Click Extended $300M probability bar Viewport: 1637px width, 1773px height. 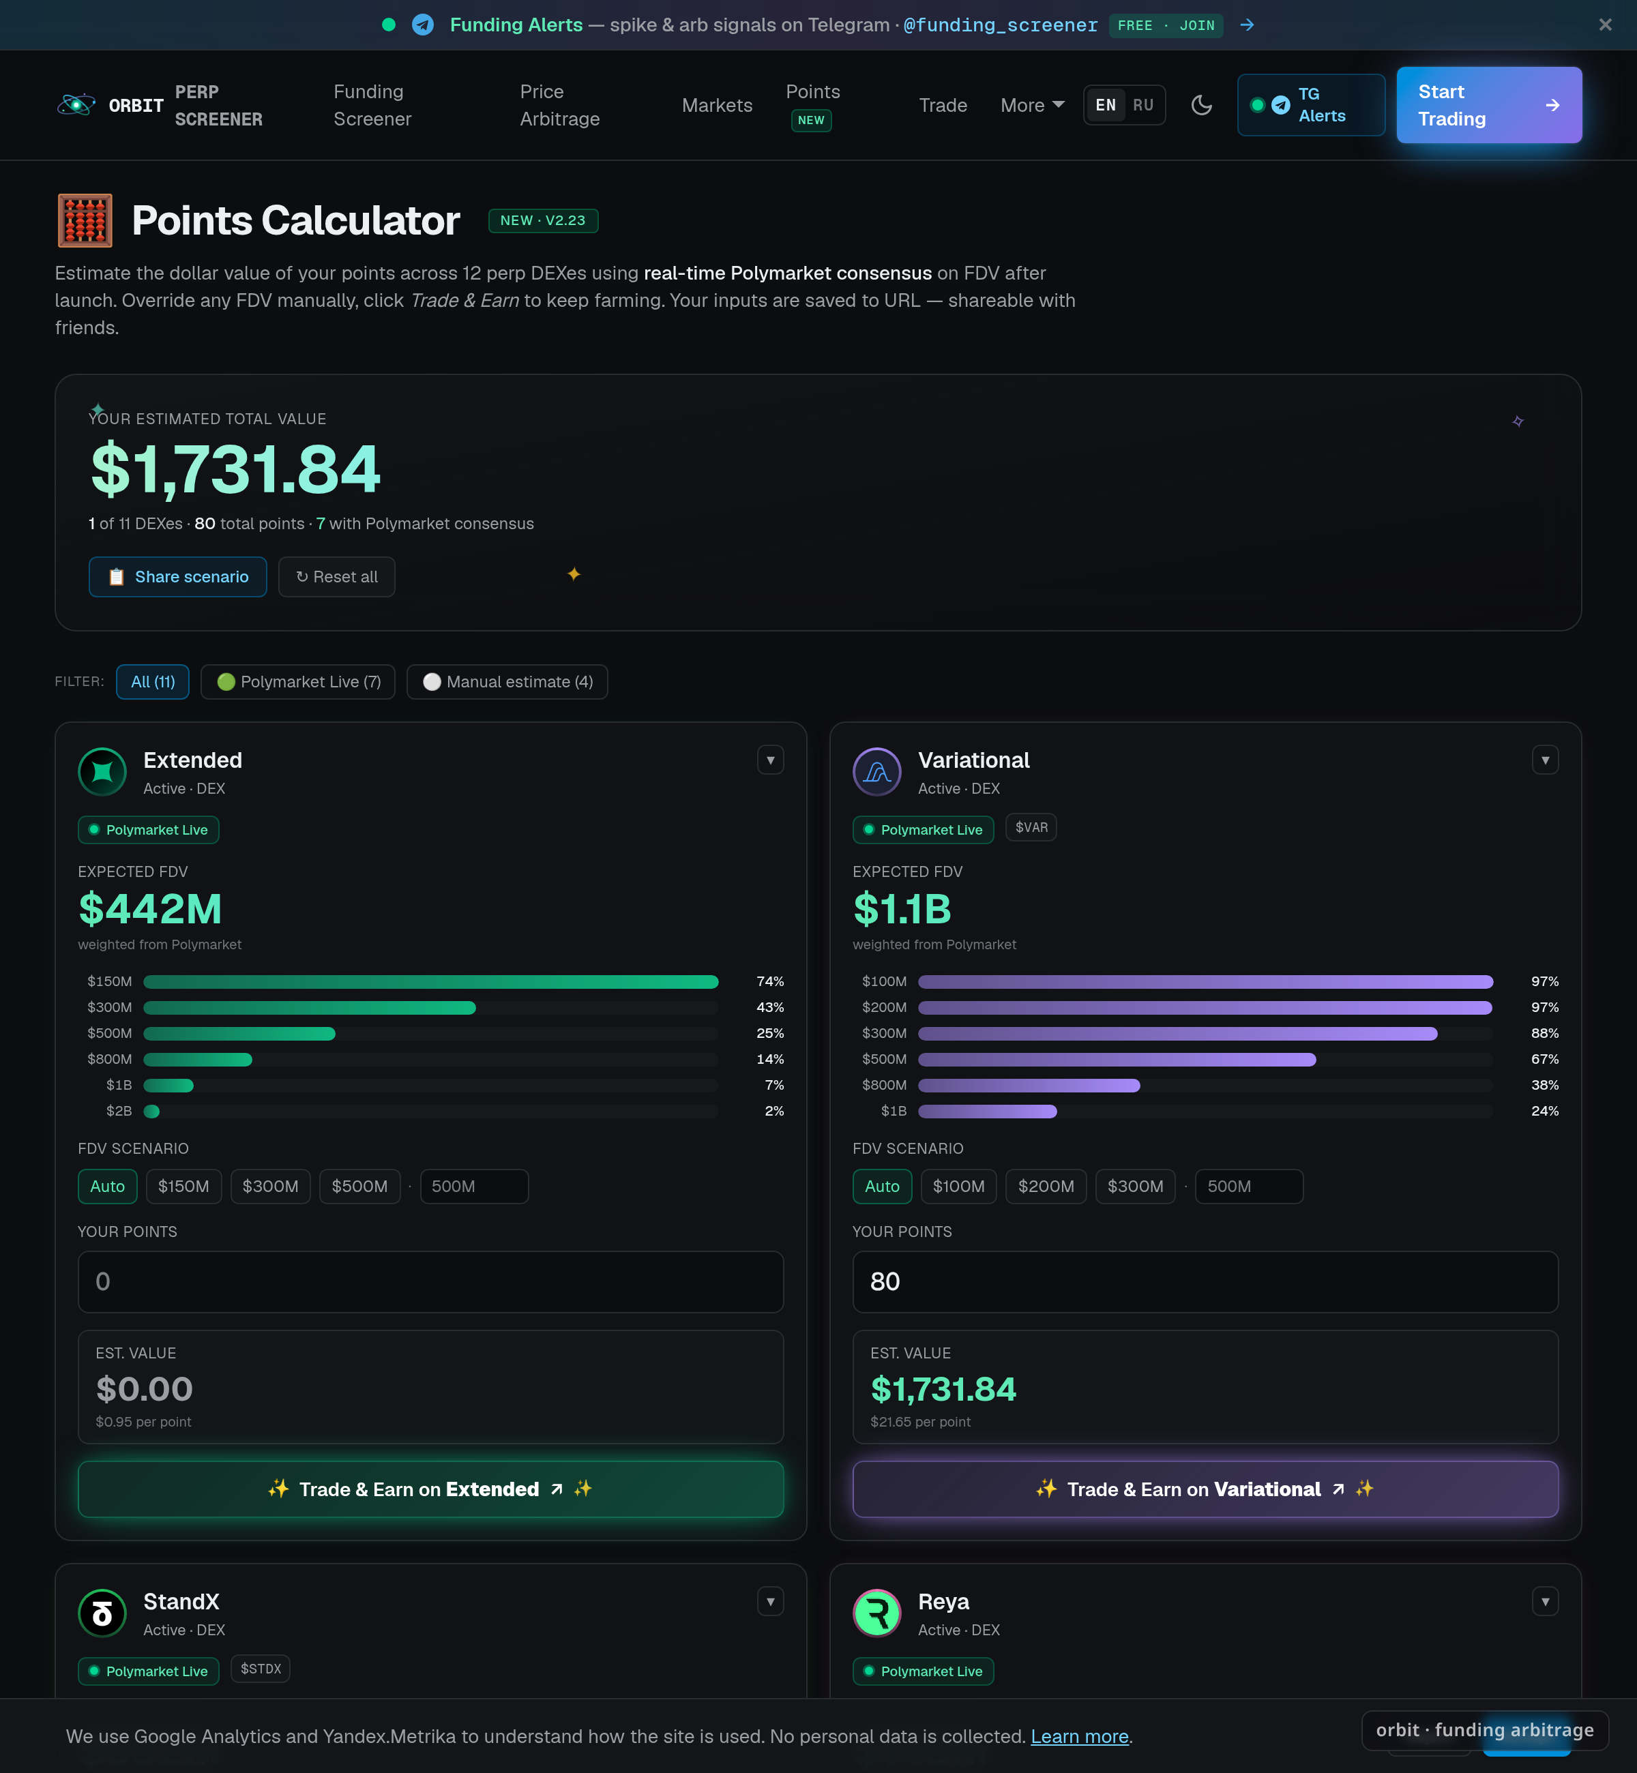pyautogui.click(x=430, y=1007)
